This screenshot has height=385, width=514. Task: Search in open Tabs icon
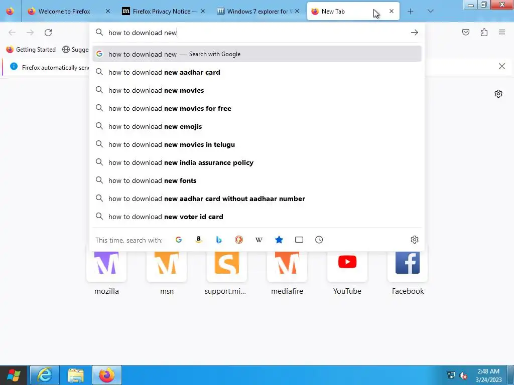(299, 240)
